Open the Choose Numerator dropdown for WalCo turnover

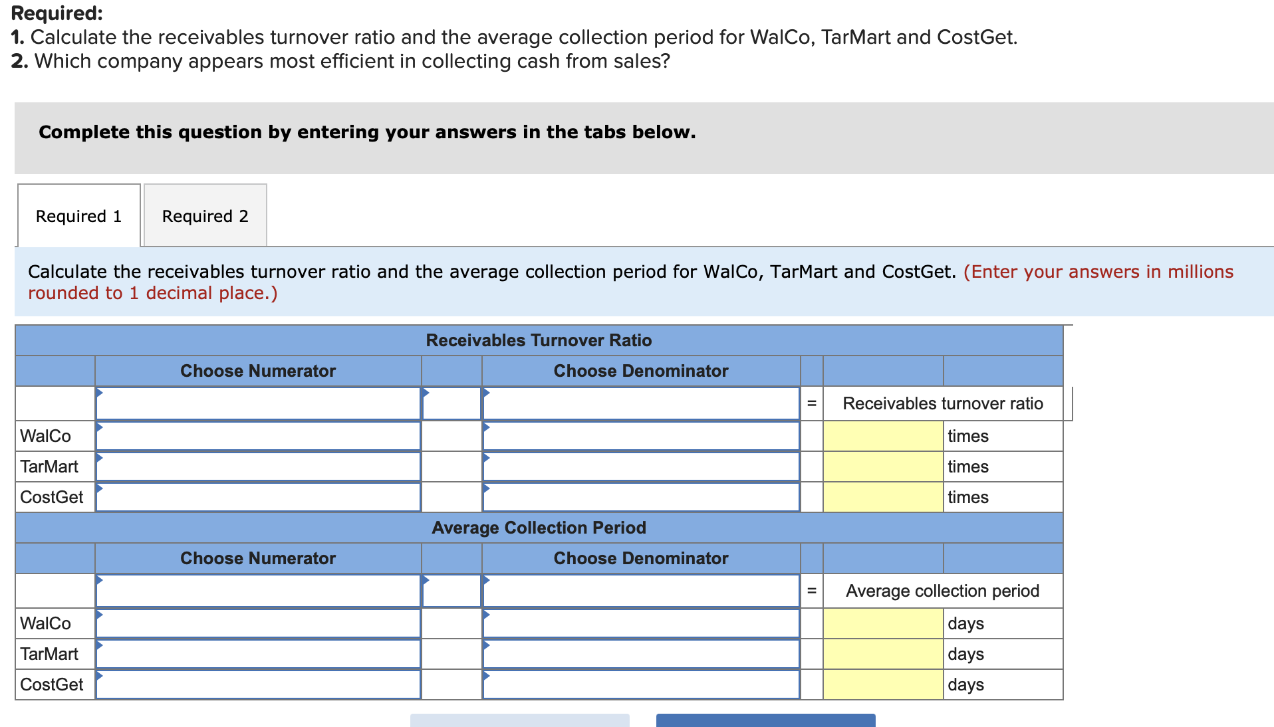[x=259, y=436]
